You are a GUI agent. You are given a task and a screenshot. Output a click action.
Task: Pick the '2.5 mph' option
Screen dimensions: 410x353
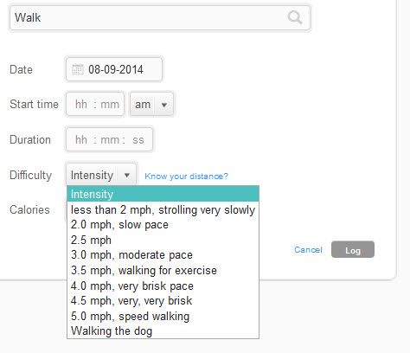pos(163,240)
